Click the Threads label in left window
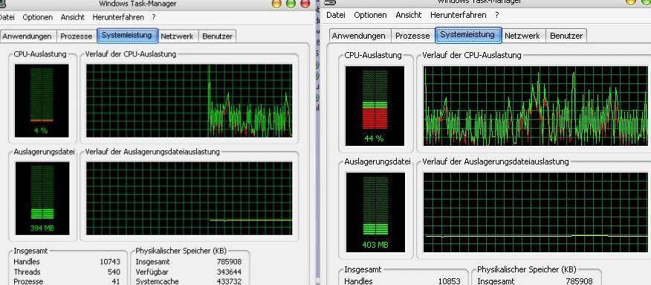Screen dimensions: 651x285 point(27,272)
